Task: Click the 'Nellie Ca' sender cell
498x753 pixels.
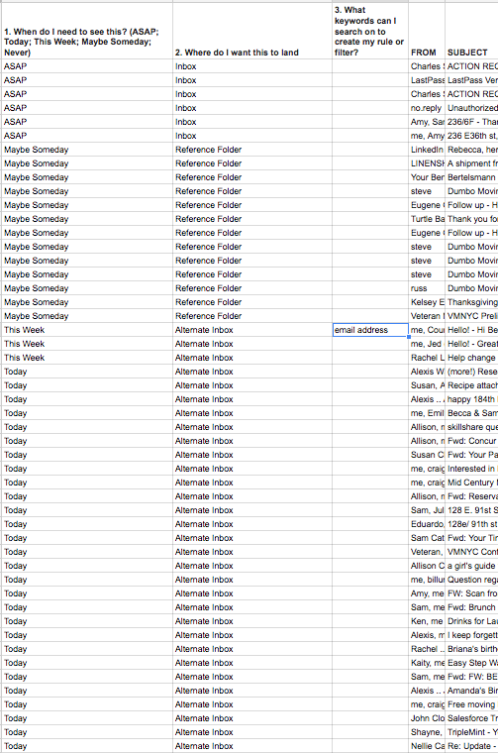Action: pyautogui.click(x=427, y=746)
